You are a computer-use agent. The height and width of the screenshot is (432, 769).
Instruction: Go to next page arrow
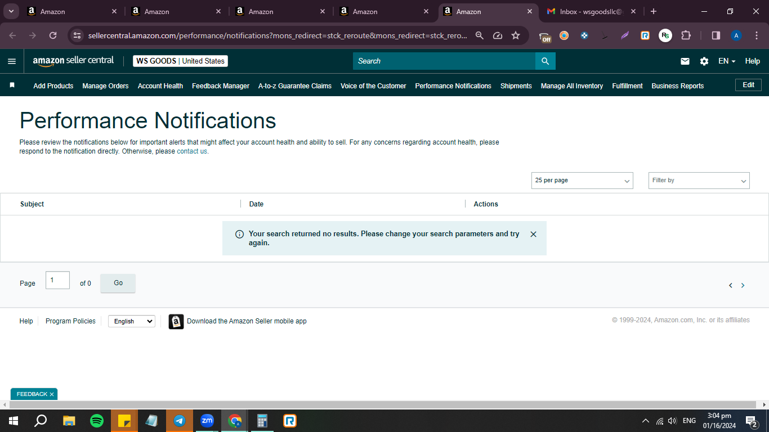(743, 285)
